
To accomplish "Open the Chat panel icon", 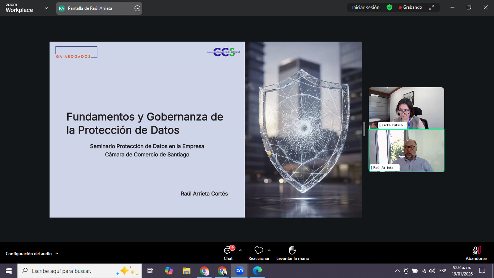I will point(228,250).
